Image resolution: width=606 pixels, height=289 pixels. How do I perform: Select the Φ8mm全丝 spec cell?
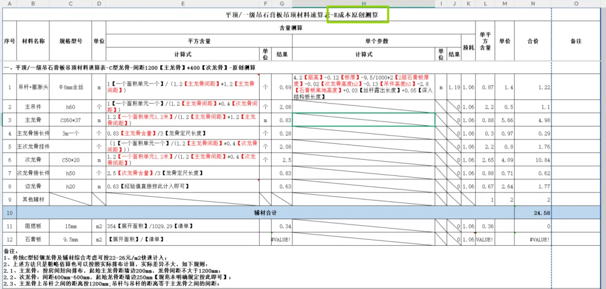click(x=70, y=87)
